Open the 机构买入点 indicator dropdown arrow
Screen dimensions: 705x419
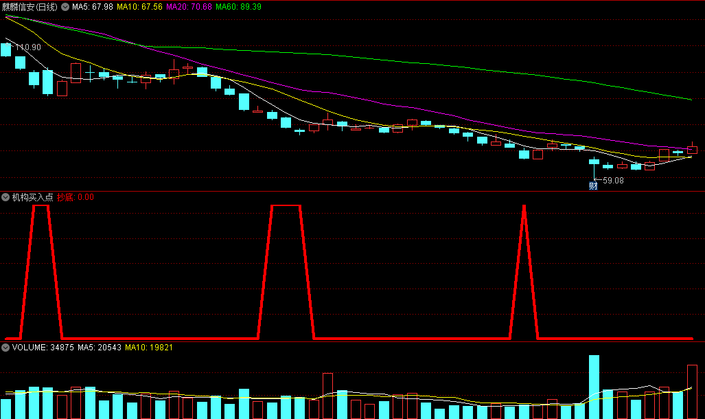point(5,197)
